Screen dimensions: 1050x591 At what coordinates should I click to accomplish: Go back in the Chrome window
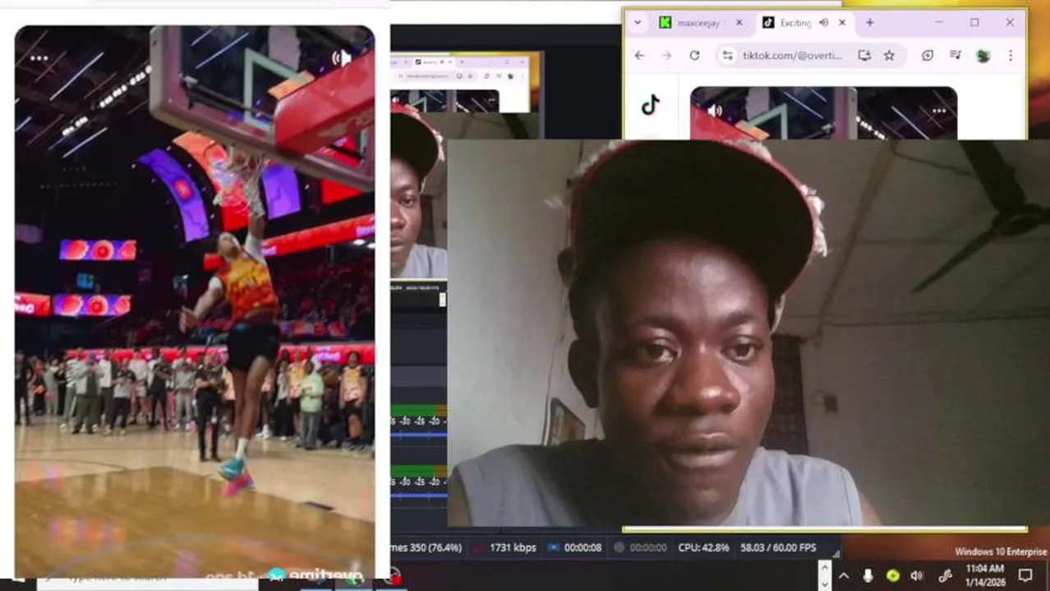click(639, 55)
